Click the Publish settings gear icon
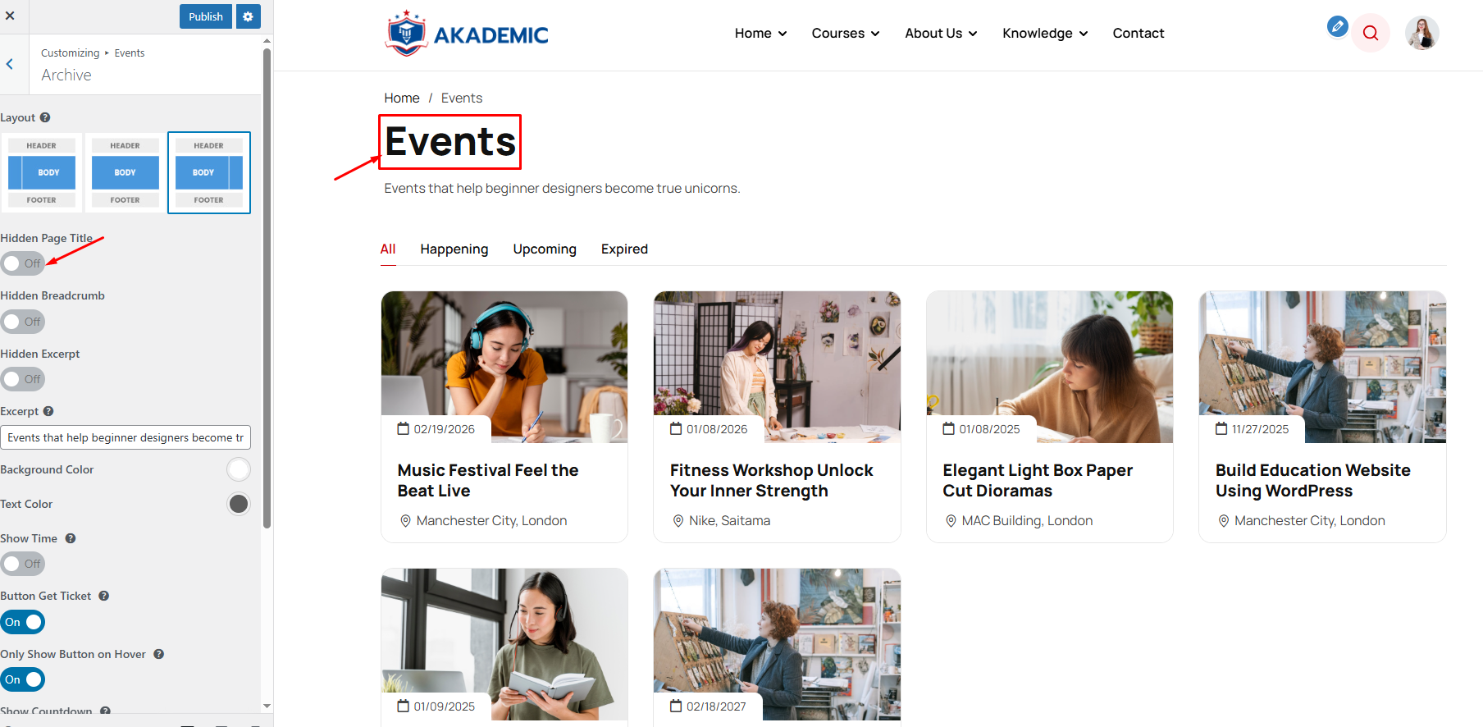This screenshot has width=1483, height=727. [249, 16]
